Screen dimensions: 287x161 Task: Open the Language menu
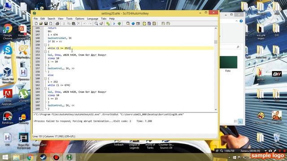point(92,19)
